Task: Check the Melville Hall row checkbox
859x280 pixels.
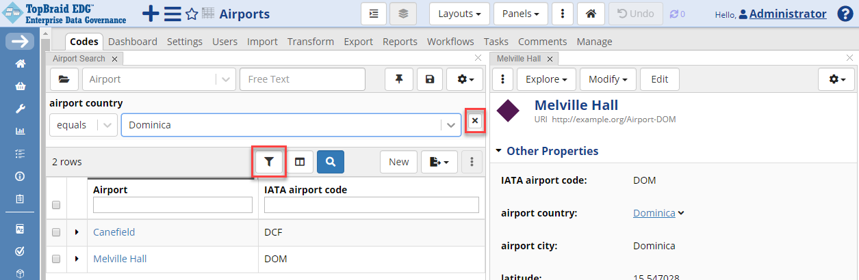Action: click(56, 260)
